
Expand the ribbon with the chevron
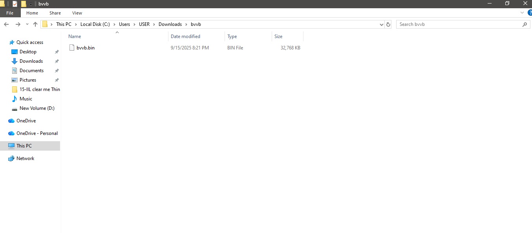(522, 13)
